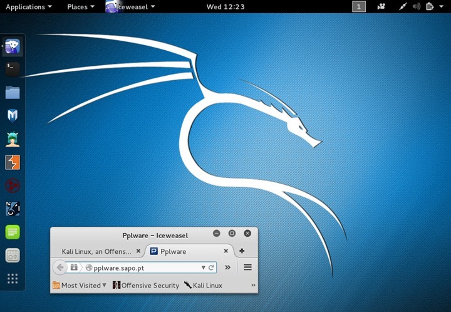451x312 pixels.
Task: Launch Maltego red icon in dock
Action: (x=13, y=185)
